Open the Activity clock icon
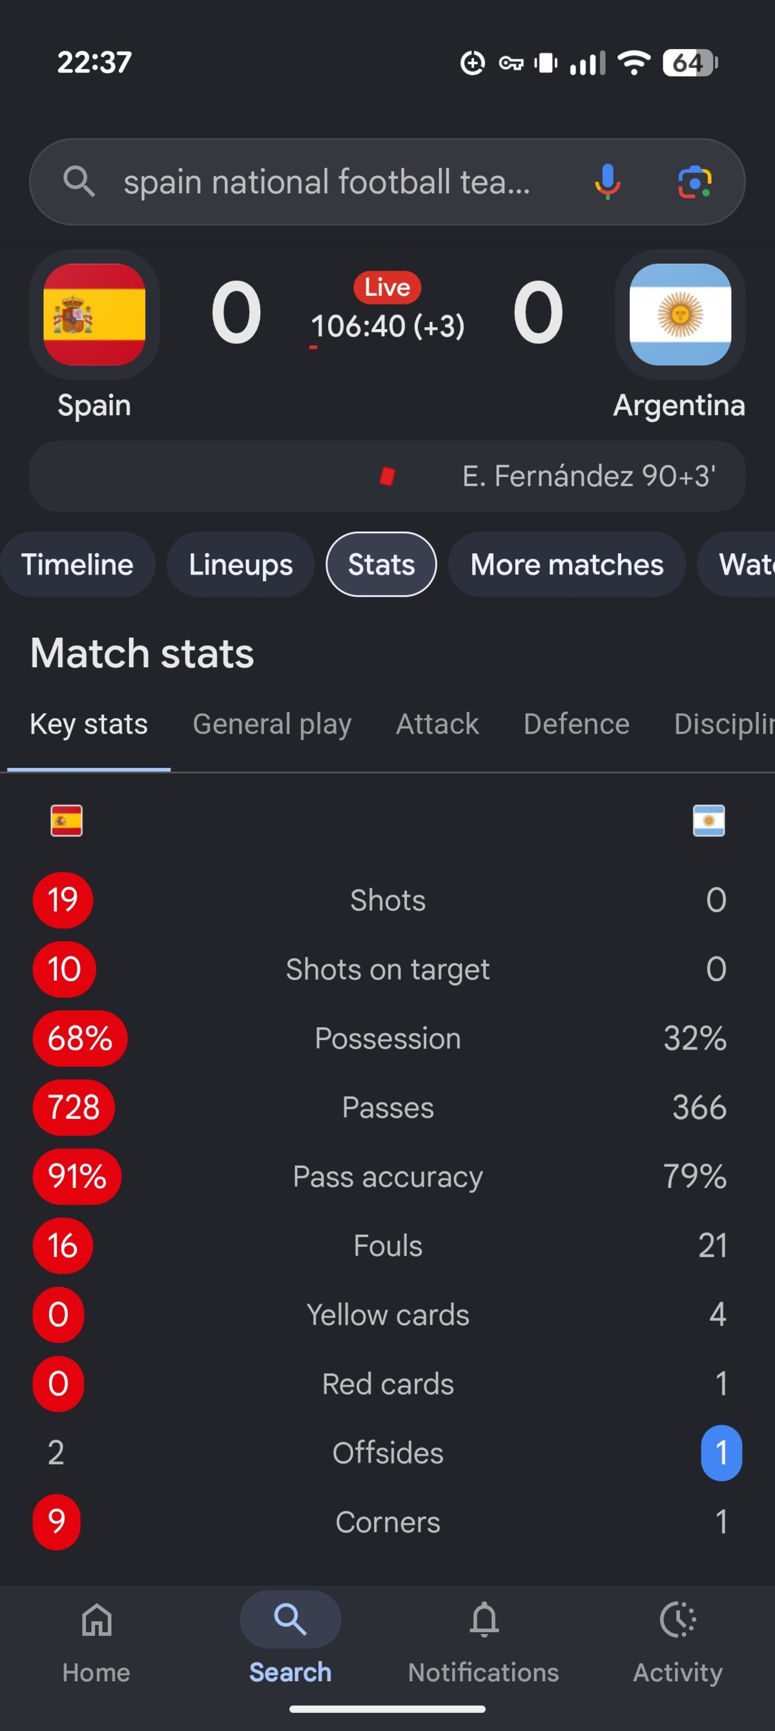The height and width of the screenshot is (1731, 775). [x=677, y=1620]
